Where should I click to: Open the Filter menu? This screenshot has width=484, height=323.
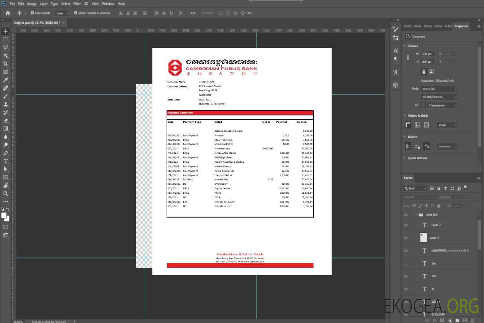point(77,4)
